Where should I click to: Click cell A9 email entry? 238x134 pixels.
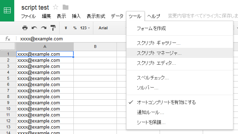point(45,103)
